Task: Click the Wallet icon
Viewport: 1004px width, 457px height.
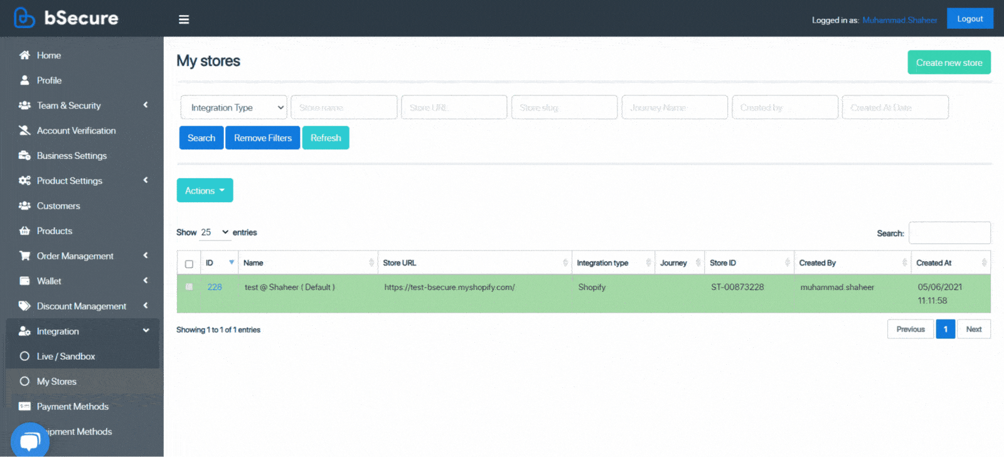Action: coord(24,281)
